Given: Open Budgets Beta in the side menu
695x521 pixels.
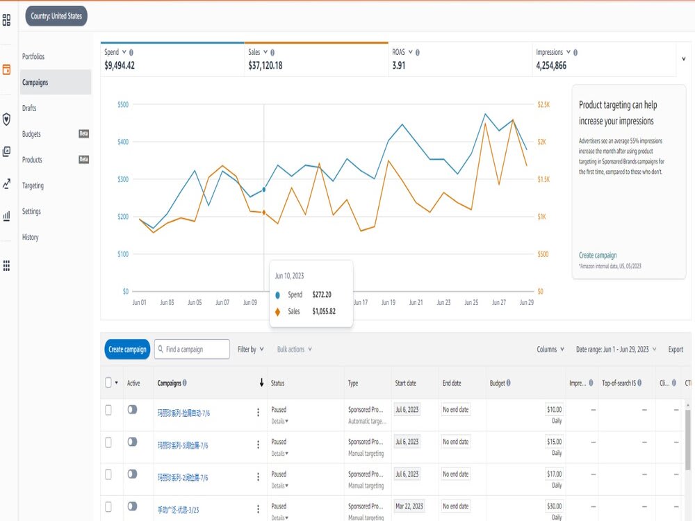Looking at the screenshot, I should click(56, 134).
